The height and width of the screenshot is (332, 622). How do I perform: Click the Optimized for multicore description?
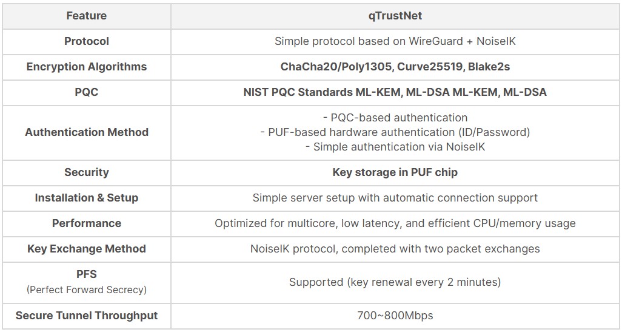click(x=395, y=223)
